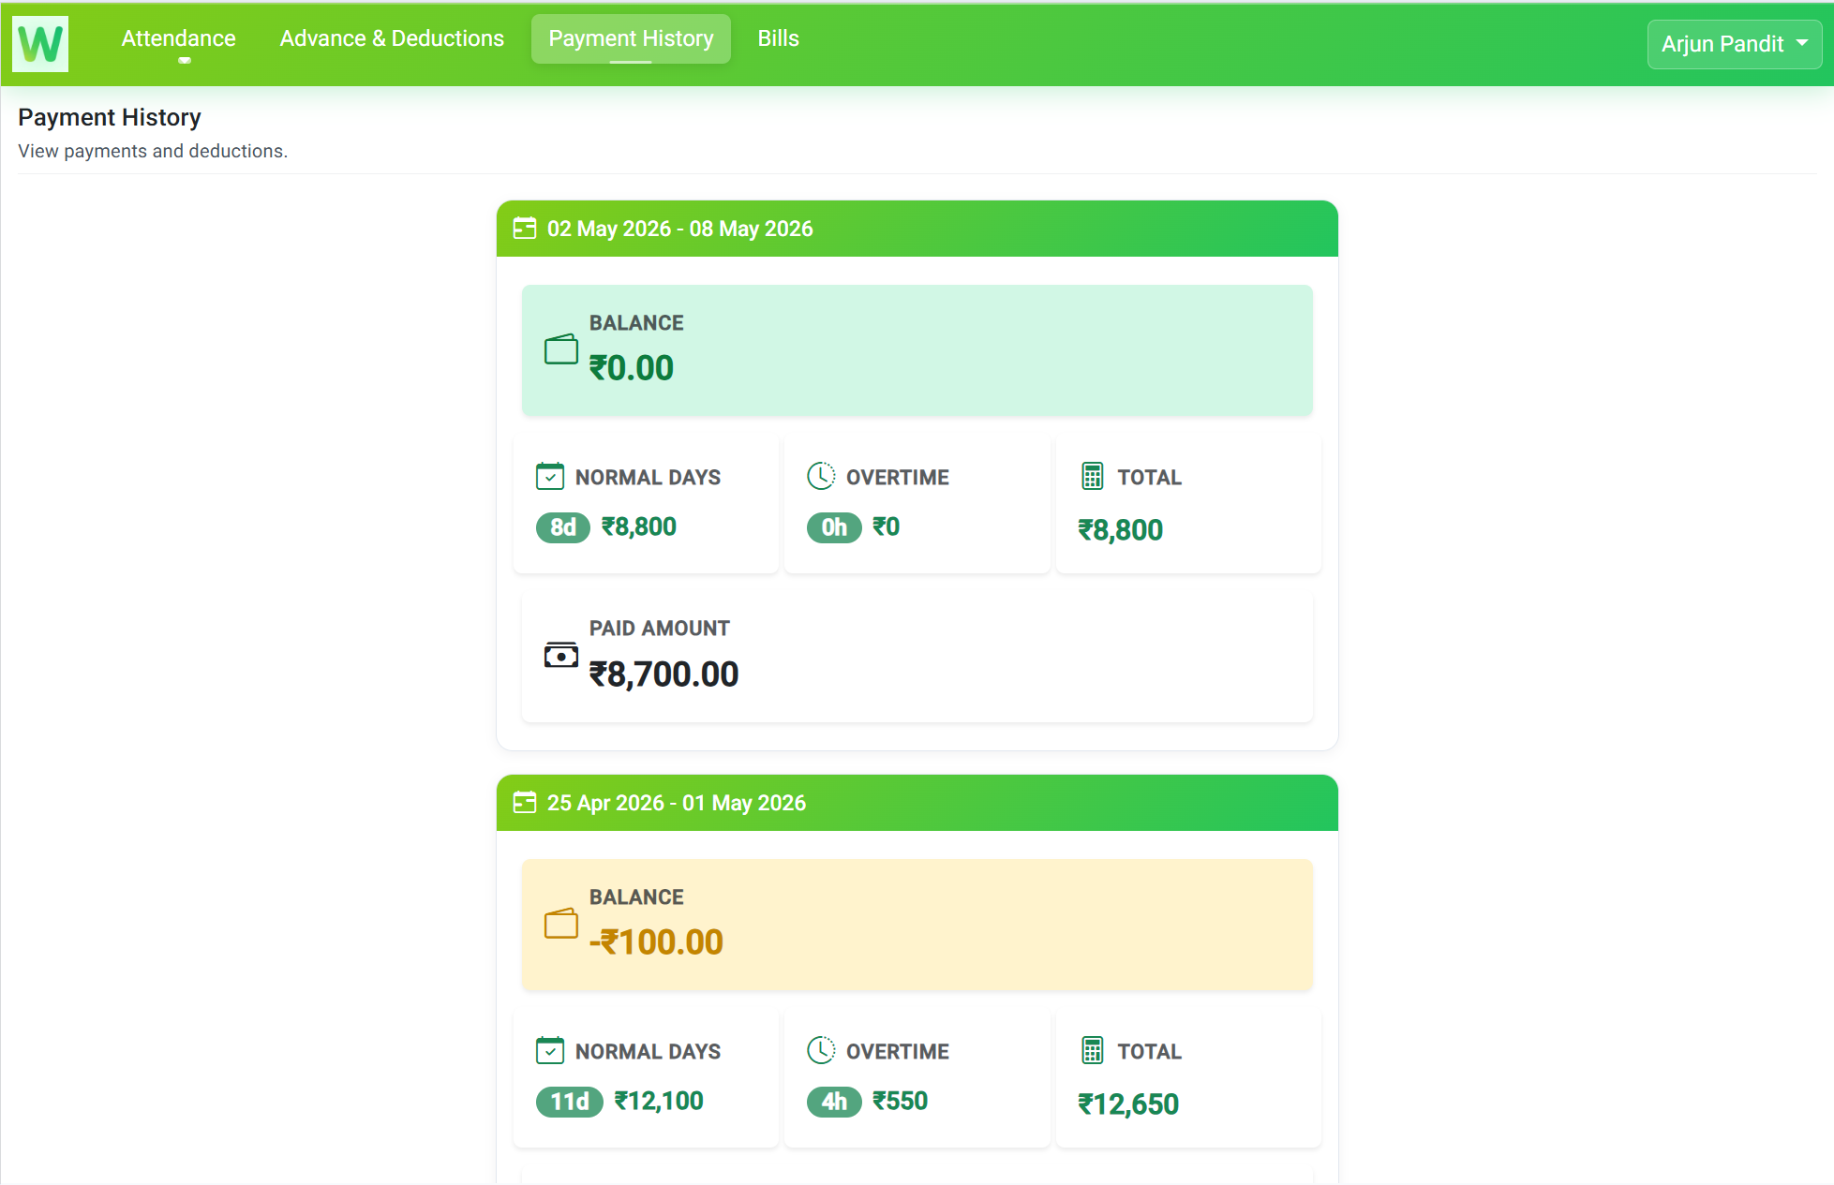Image resolution: width=1834 pixels, height=1185 pixels.
Task: Click the cash icon beside Paid Amount
Action: click(560, 656)
